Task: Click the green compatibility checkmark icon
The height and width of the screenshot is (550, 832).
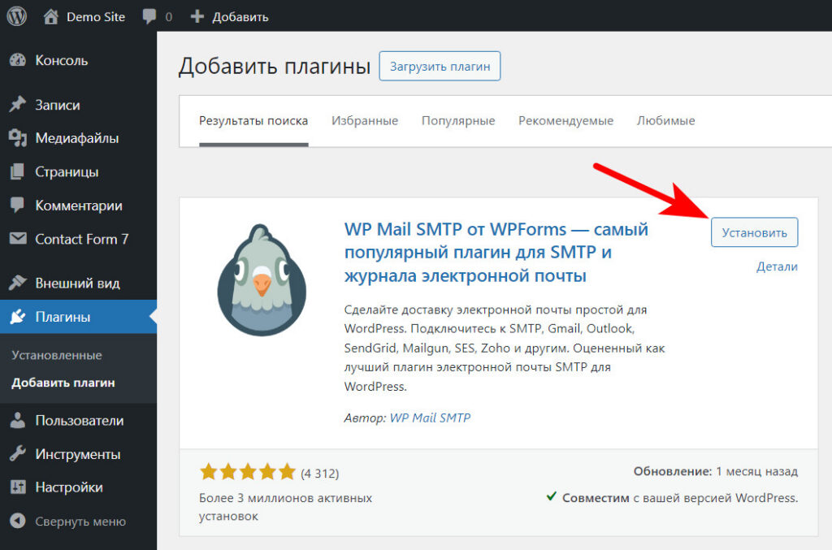Action: [x=552, y=496]
